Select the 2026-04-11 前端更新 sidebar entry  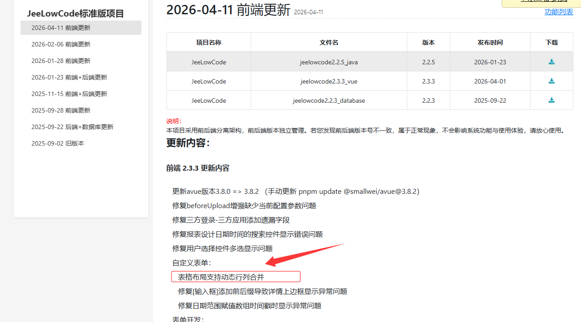tap(61, 28)
